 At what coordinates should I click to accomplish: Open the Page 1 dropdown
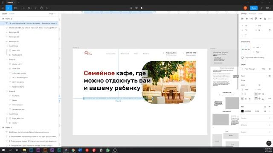(52, 14)
